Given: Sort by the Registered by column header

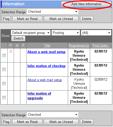Looking at the screenshot, I should click(79, 45).
